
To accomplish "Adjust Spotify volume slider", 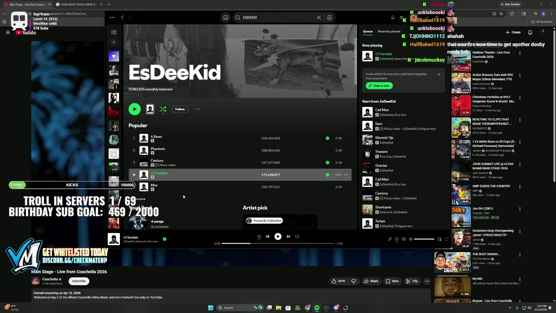I will tap(424, 239).
